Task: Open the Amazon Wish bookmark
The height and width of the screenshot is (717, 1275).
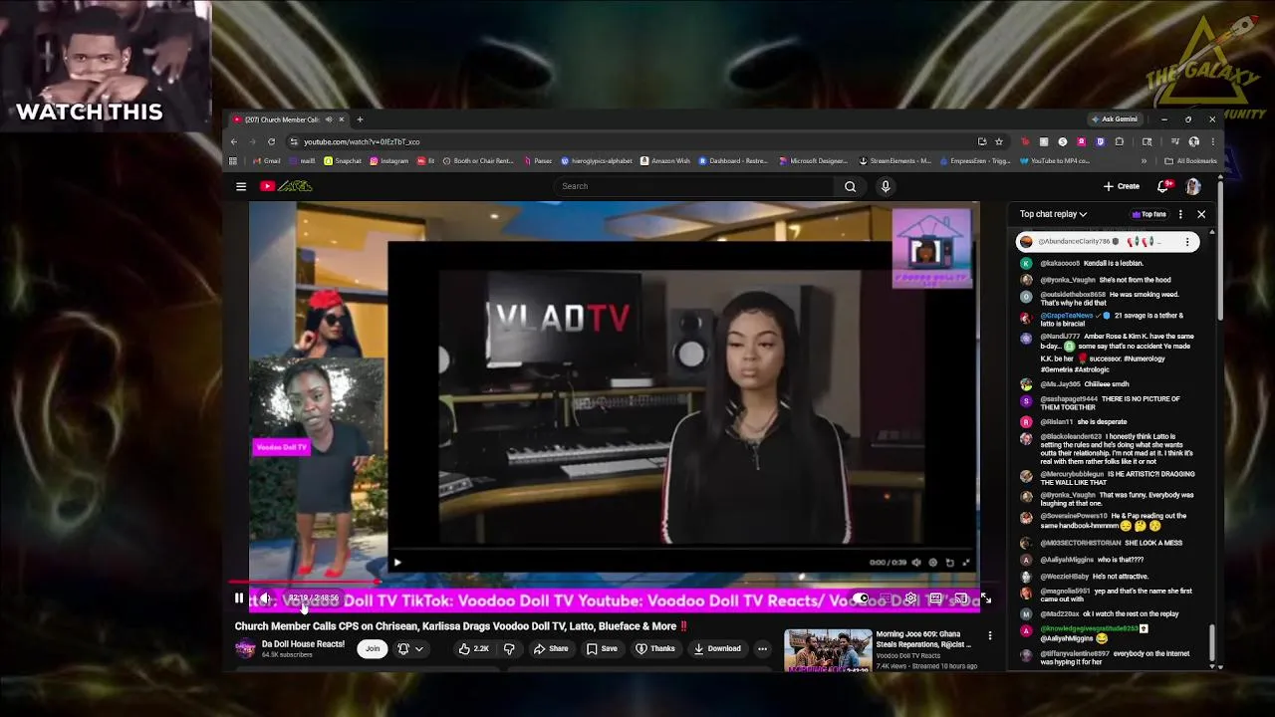Action: [x=665, y=160]
